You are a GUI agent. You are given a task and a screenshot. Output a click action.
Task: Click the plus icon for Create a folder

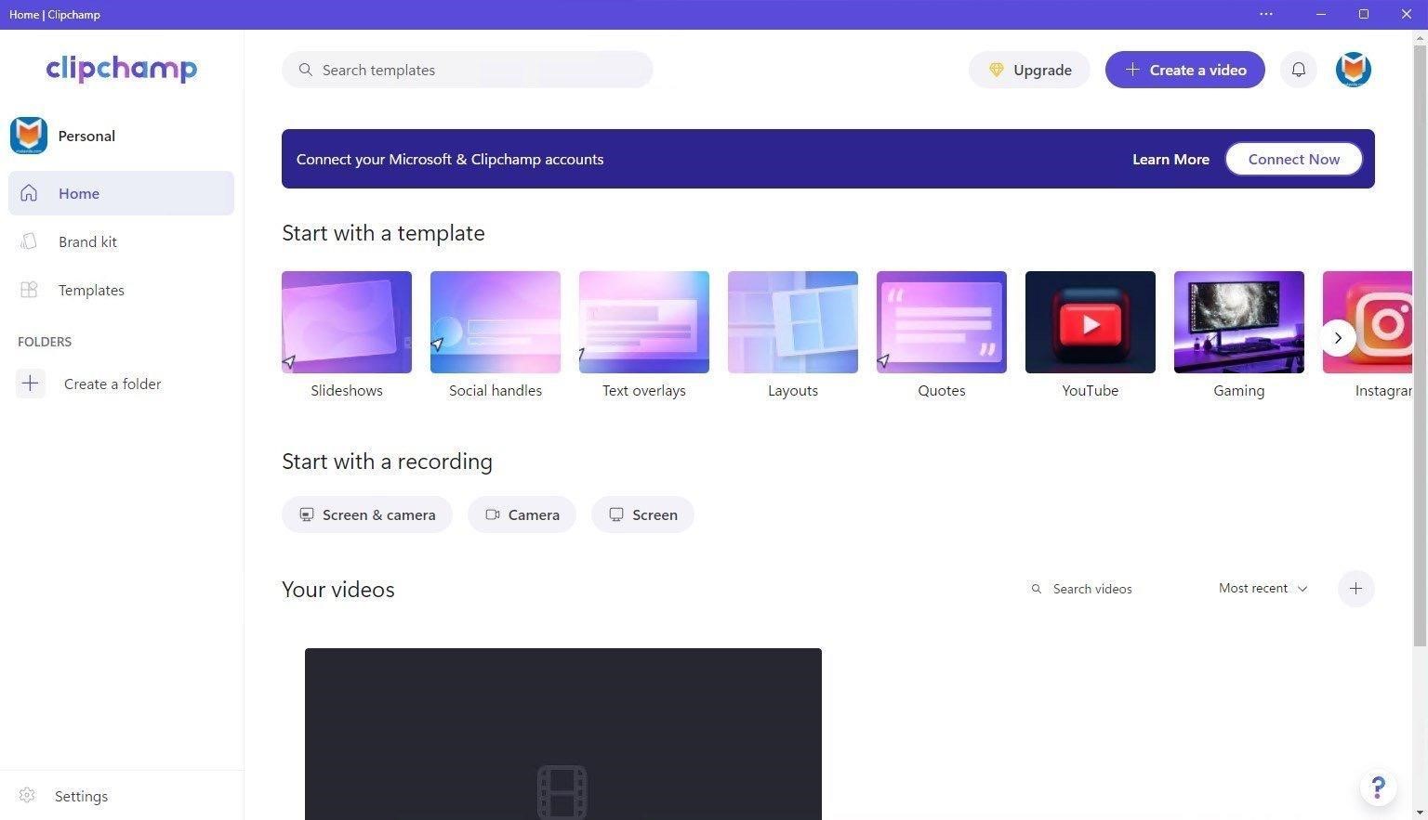pos(30,384)
